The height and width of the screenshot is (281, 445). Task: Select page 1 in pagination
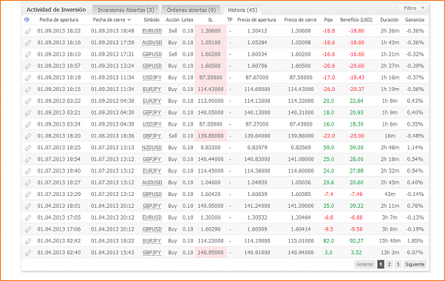[381, 264]
